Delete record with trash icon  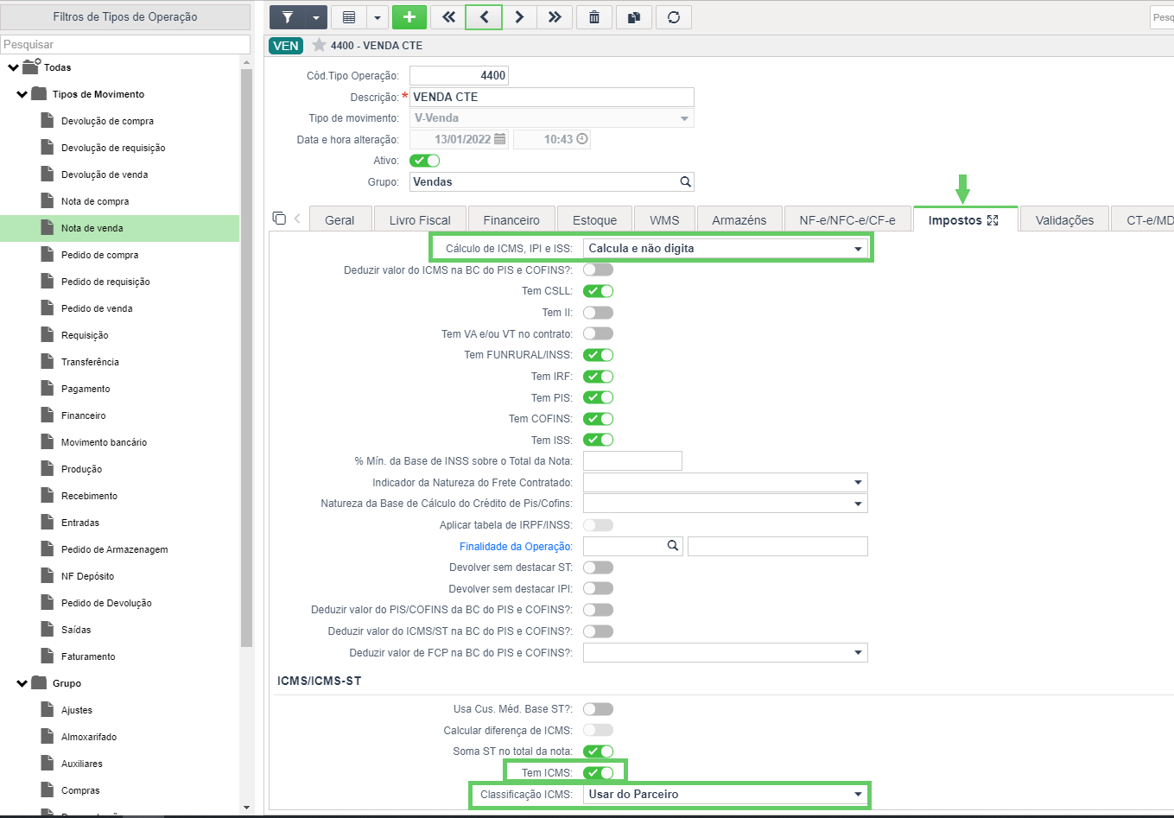coord(594,17)
